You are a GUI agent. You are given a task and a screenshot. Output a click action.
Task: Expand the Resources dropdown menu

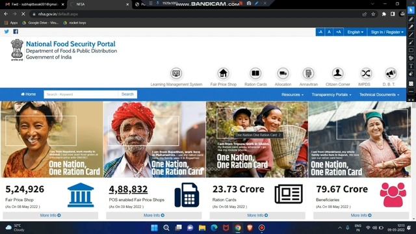click(292, 95)
